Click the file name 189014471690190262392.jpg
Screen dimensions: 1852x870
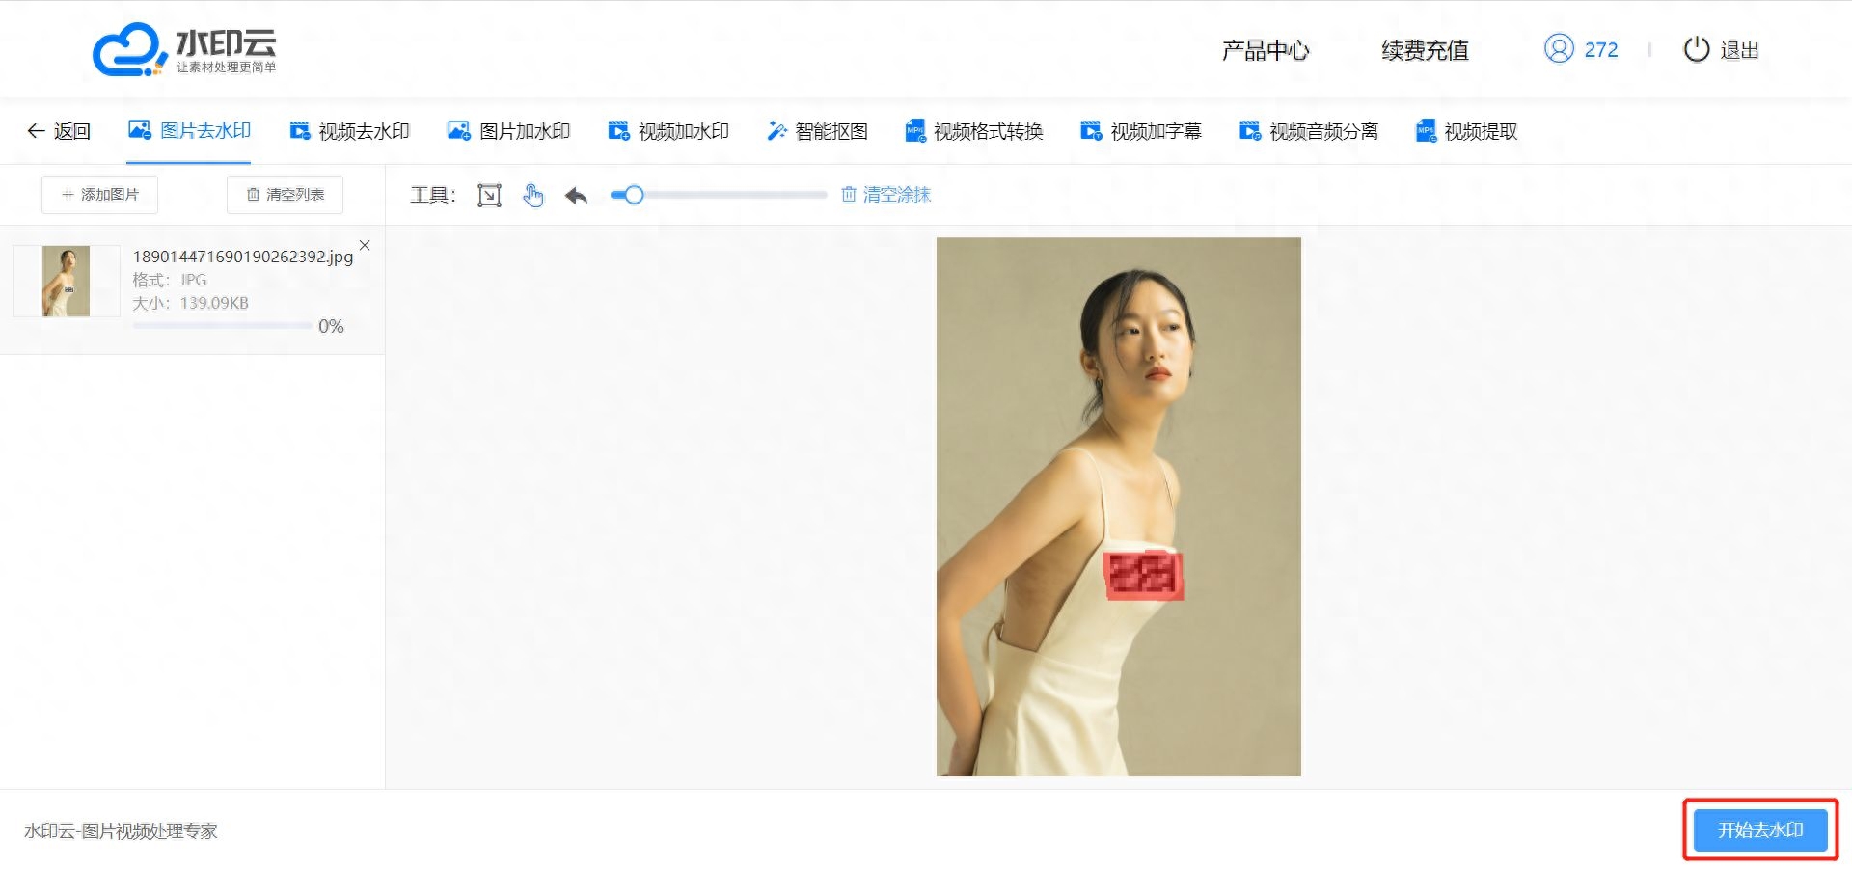tap(243, 257)
